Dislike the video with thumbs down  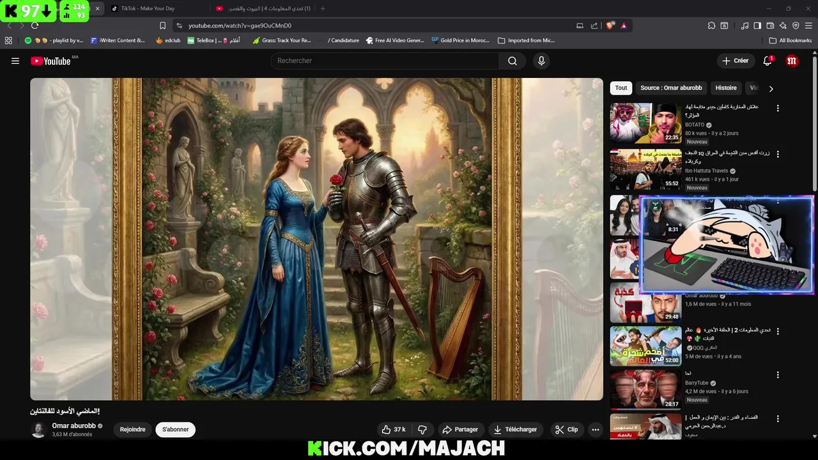tap(422, 429)
